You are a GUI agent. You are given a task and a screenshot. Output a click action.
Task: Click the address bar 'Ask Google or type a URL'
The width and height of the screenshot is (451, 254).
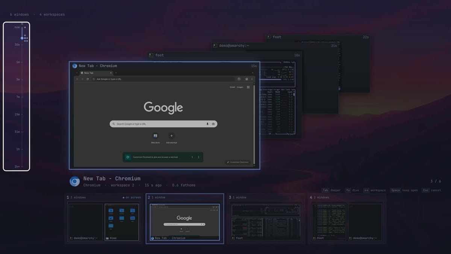[x=163, y=79]
